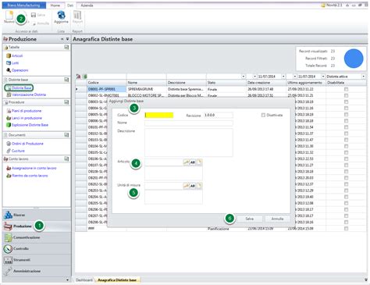
Task: Click the Risorse module icon
Action: 8,215
